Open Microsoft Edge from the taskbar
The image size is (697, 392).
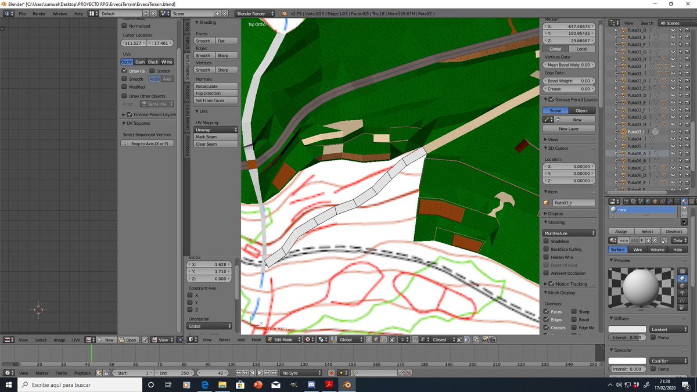coord(204,385)
